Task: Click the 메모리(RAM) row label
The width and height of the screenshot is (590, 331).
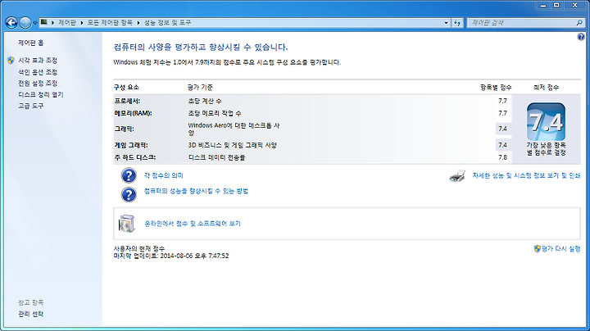Action: (134, 113)
